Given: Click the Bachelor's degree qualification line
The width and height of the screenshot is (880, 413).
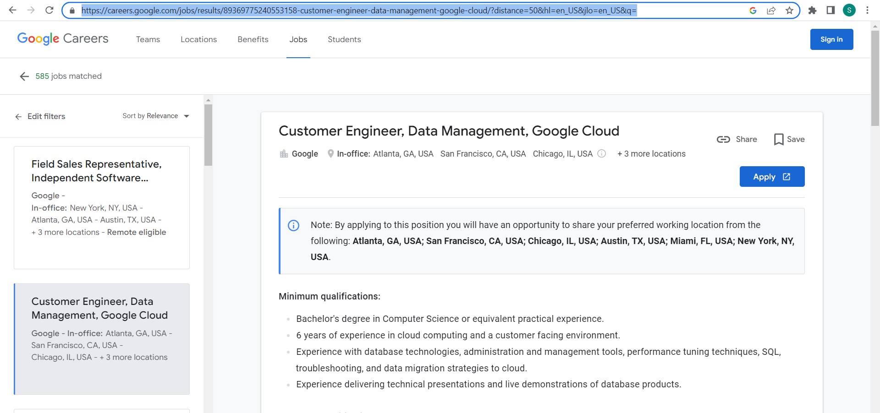Looking at the screenshot, I should (x=450, y=319).
